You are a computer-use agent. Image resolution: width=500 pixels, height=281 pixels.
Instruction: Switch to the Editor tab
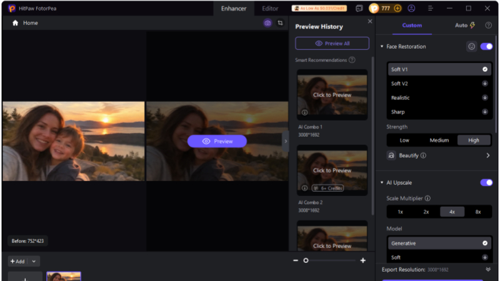[270, 9]
